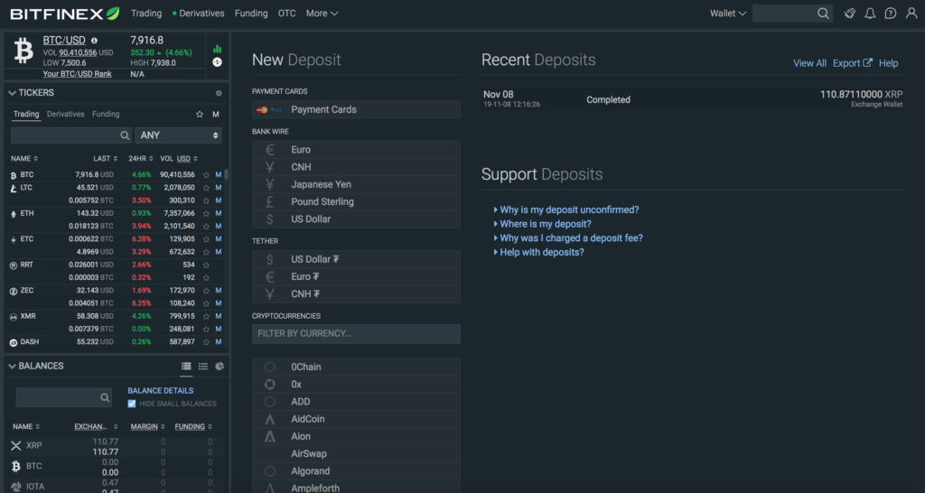Screen dimensions: 925x493
Task: Open the notifications bell
Action: click(870, 14)
